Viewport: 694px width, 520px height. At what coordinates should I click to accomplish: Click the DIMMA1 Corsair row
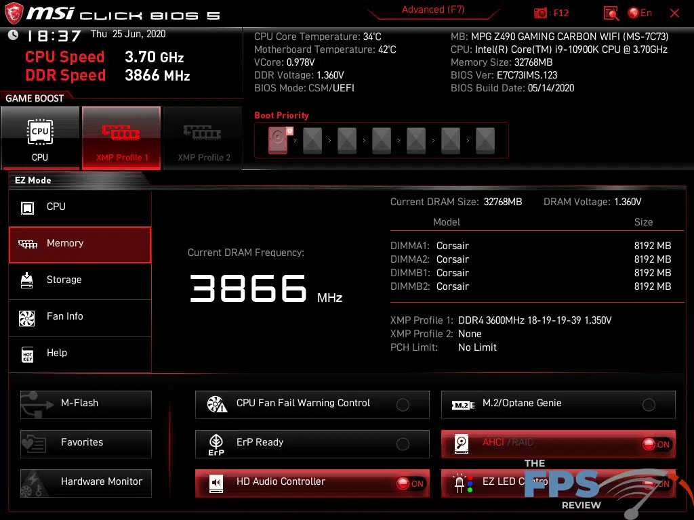[531, 246]
